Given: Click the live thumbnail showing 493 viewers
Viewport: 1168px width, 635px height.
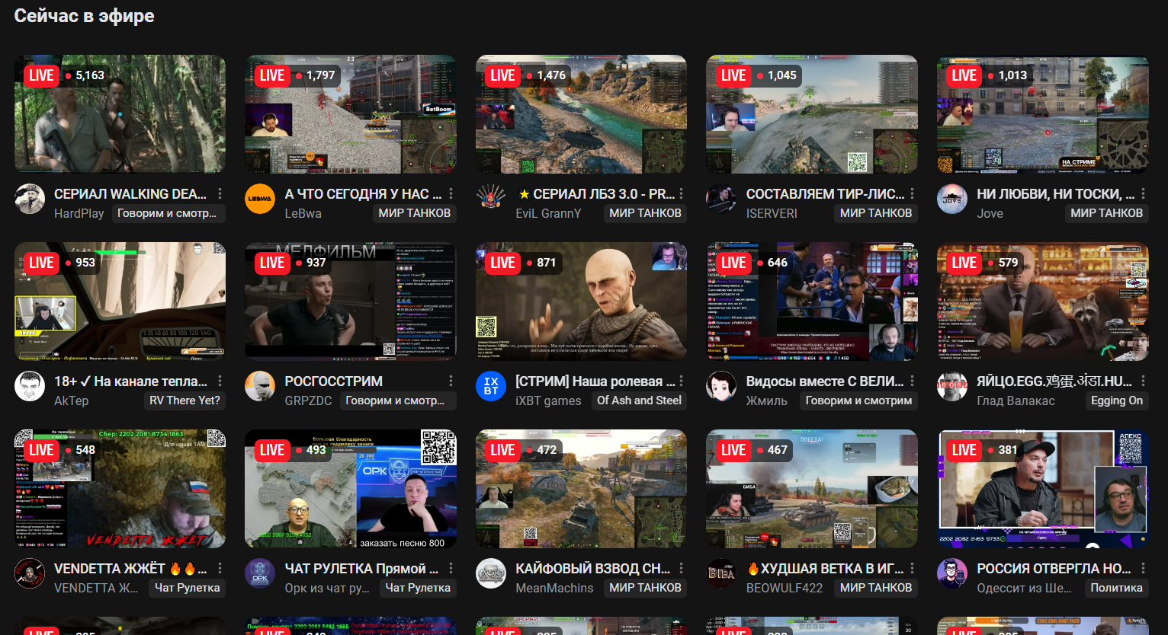Looking at the screenshot, I should [x=351, y=489].
